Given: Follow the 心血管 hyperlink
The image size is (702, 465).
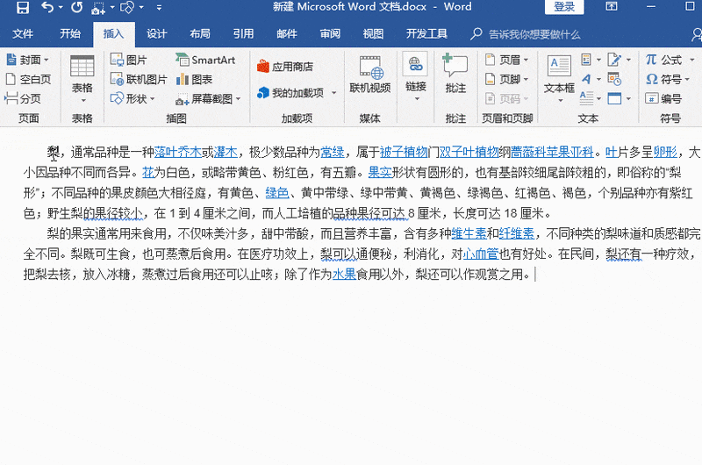Looking at the screenshot, I should point(481,254).
